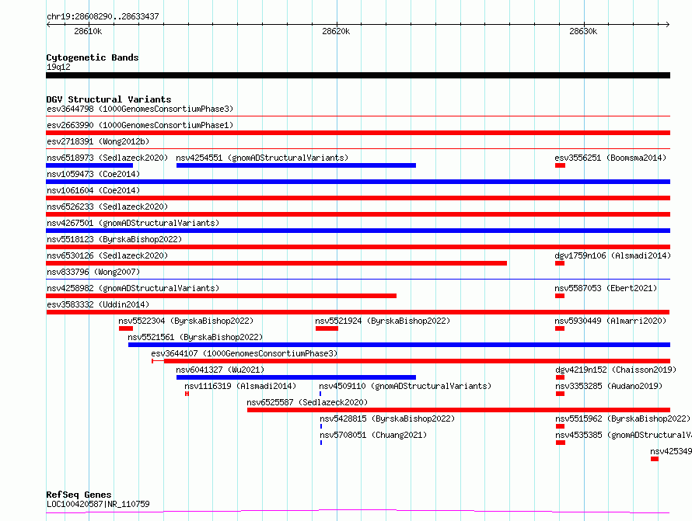Open the RefSeq Genes track title
Viewport: 692px width, 521px height.
79,495
